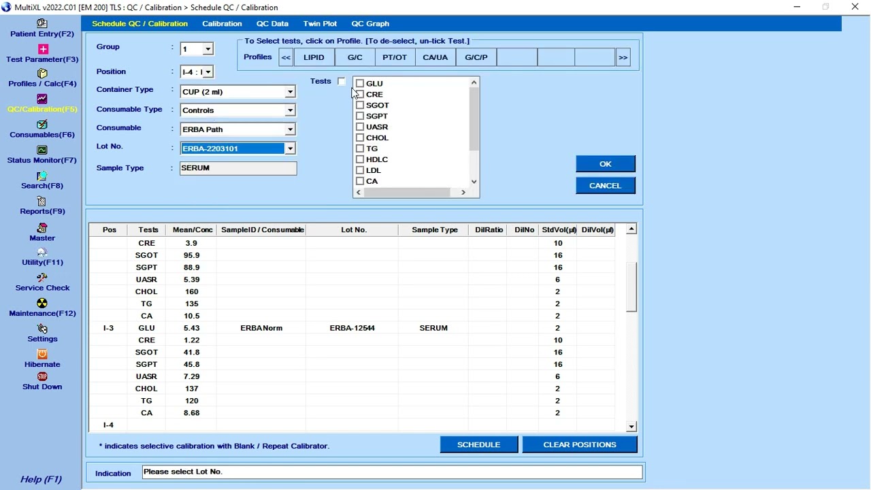Click the CANCEL button
Screen dimensions: 871x490
tap(606, 186)
